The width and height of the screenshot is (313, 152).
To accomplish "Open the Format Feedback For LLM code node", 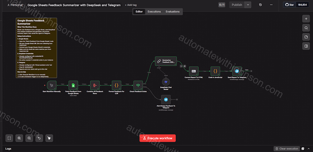I will (117, 85).
